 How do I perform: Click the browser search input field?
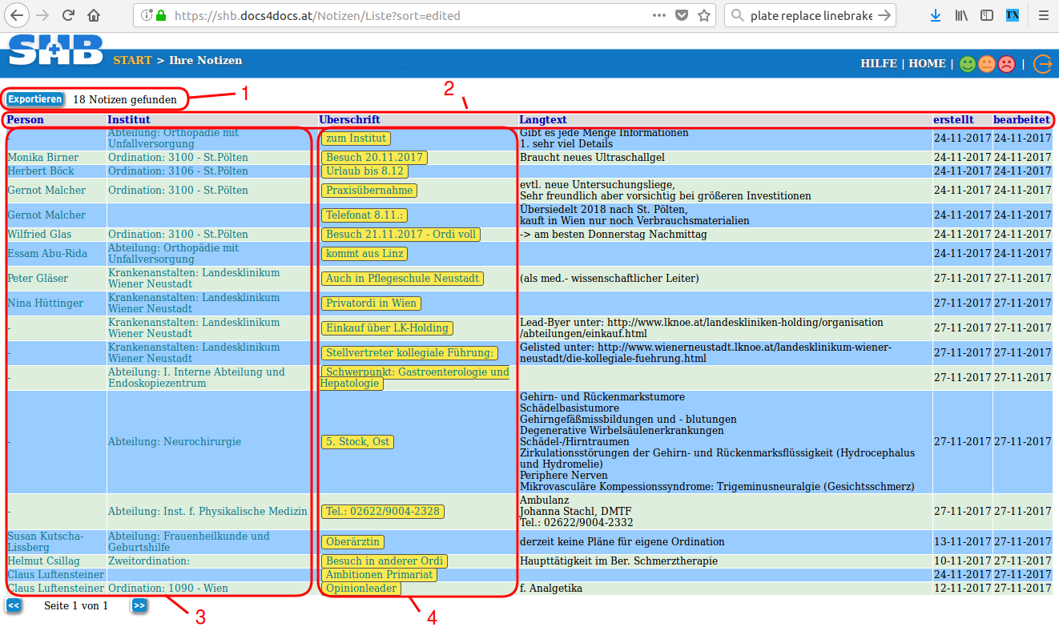pyautogui.click(x=809, y=15)
